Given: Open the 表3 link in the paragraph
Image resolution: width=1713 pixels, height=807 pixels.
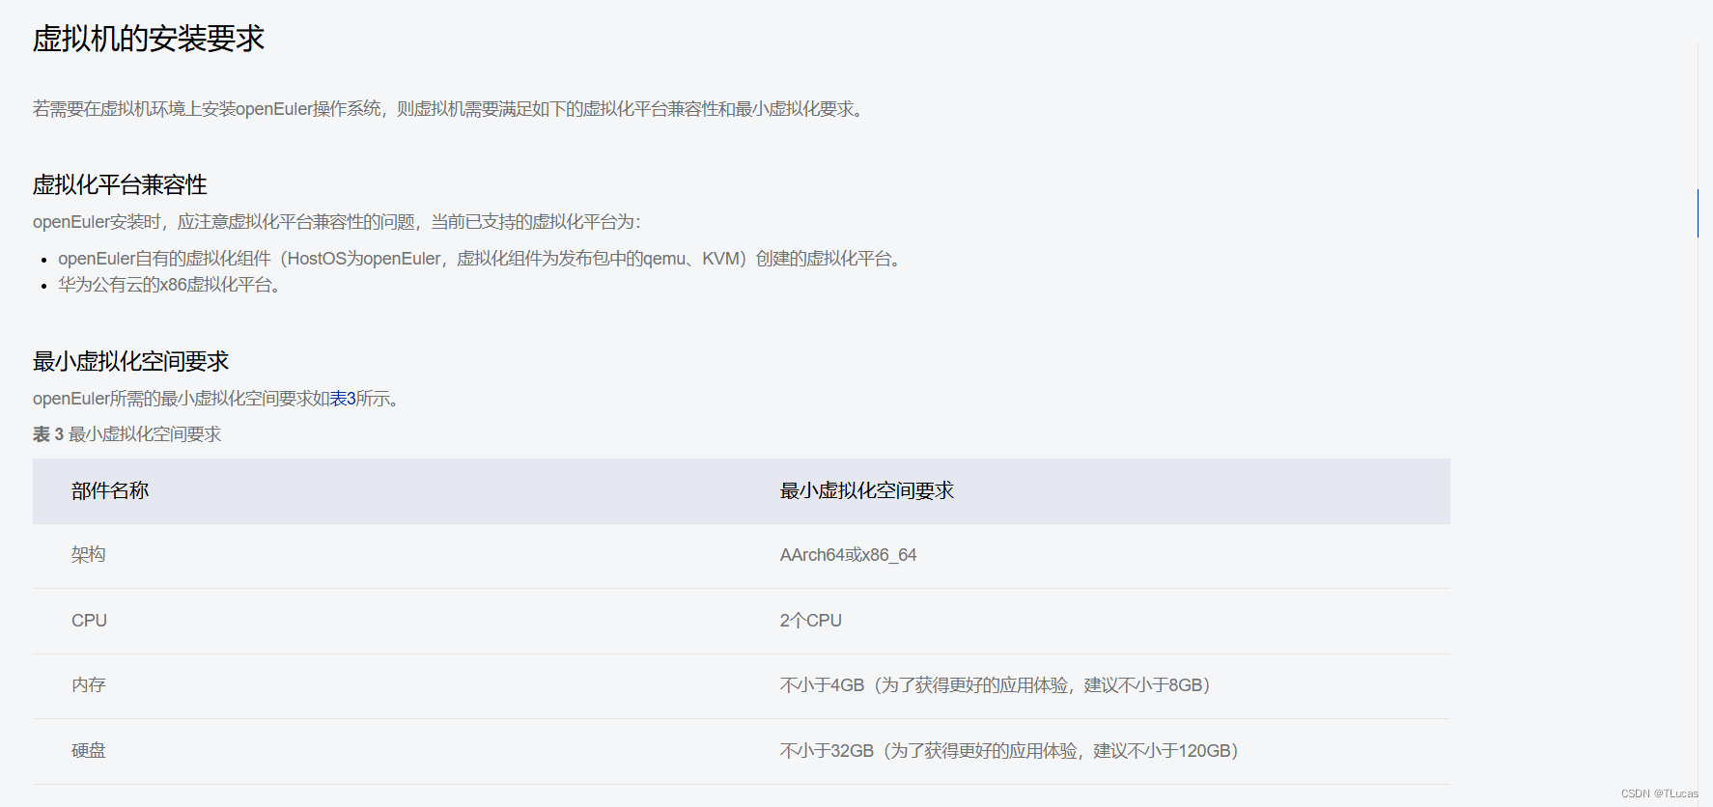Looking at the screenshot, I should [x=343, y=399].
